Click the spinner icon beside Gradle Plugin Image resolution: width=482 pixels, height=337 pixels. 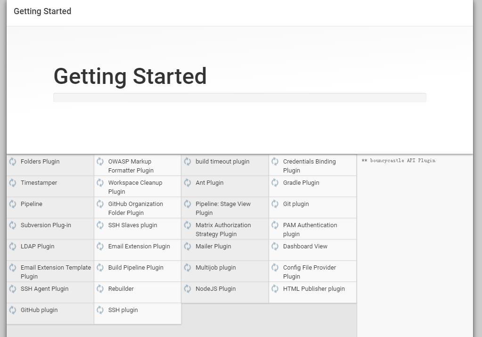click(275, 183)
